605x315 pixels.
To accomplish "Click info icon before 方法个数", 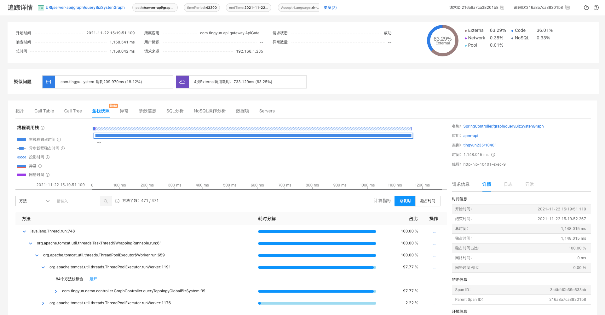I will [x=117, y=201].
